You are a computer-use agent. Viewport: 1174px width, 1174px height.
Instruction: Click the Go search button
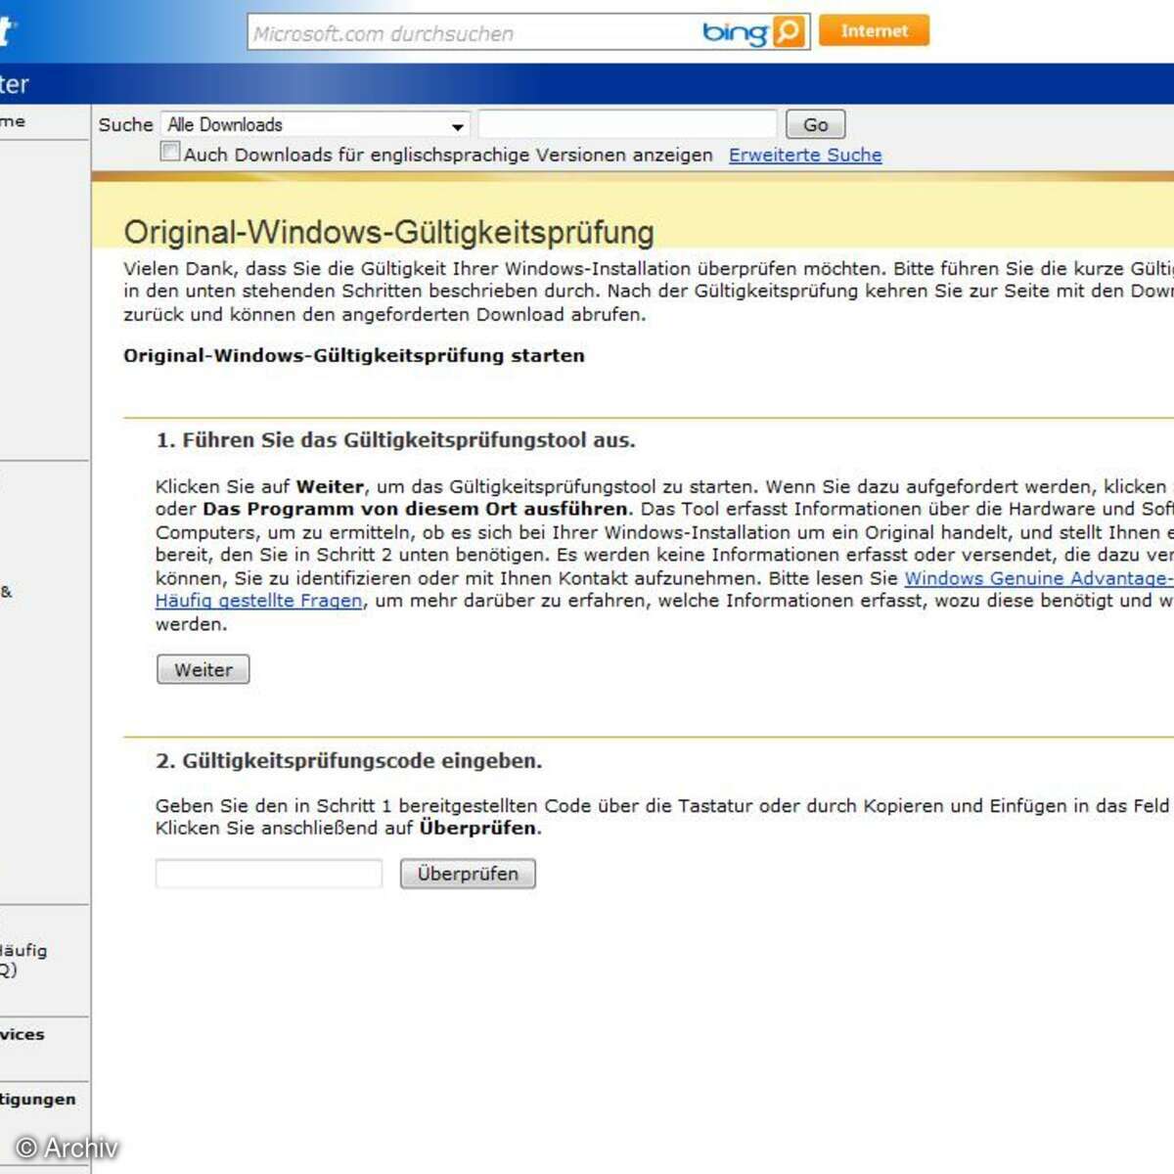815,125
